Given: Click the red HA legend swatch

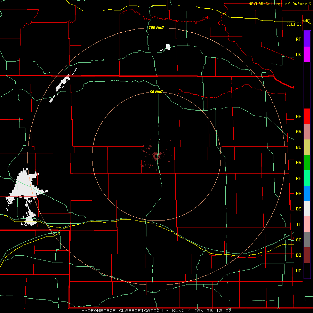Looking at the screenshot, I should pos(307,116).
